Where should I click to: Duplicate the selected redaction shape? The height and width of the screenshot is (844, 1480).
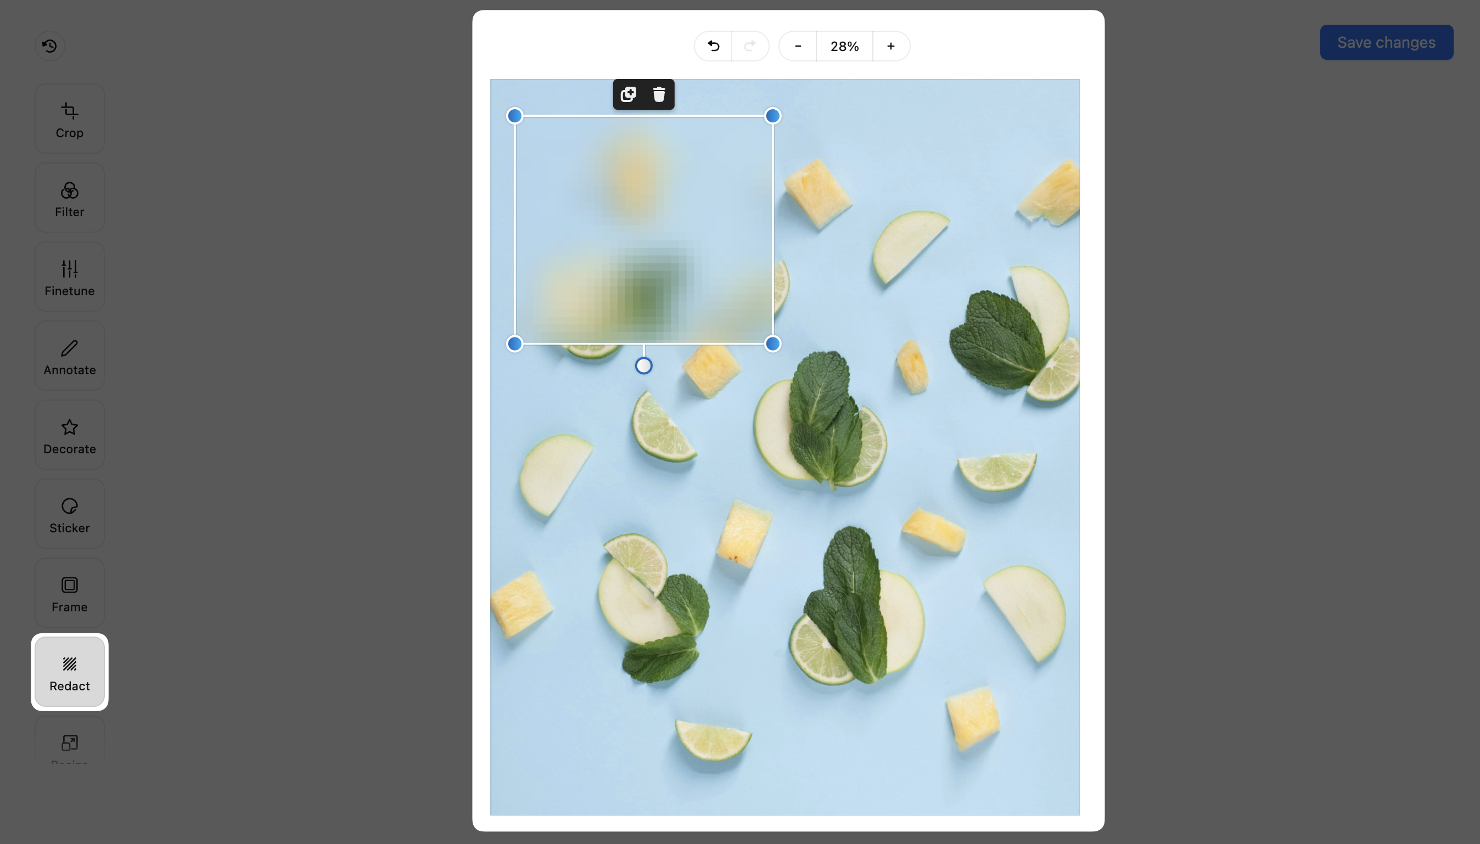click(x=629, y=94)
